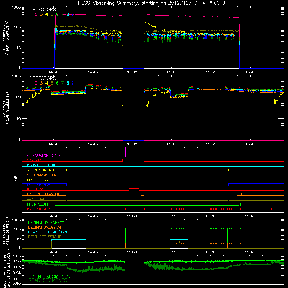The height and width of the screenshot is (288, 288).
Task: Click the counts/s (REAR SEGMENTS) axis title
Action: (6, 108)
